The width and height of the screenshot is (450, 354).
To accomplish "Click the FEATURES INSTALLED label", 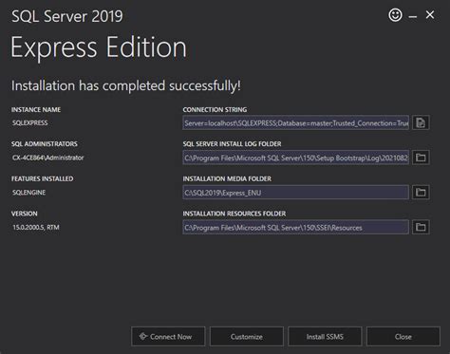I will 42,178.
